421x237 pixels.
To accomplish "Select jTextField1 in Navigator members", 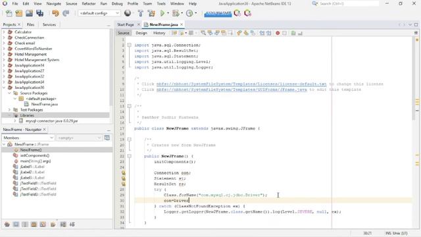I will tap(38, 183).
